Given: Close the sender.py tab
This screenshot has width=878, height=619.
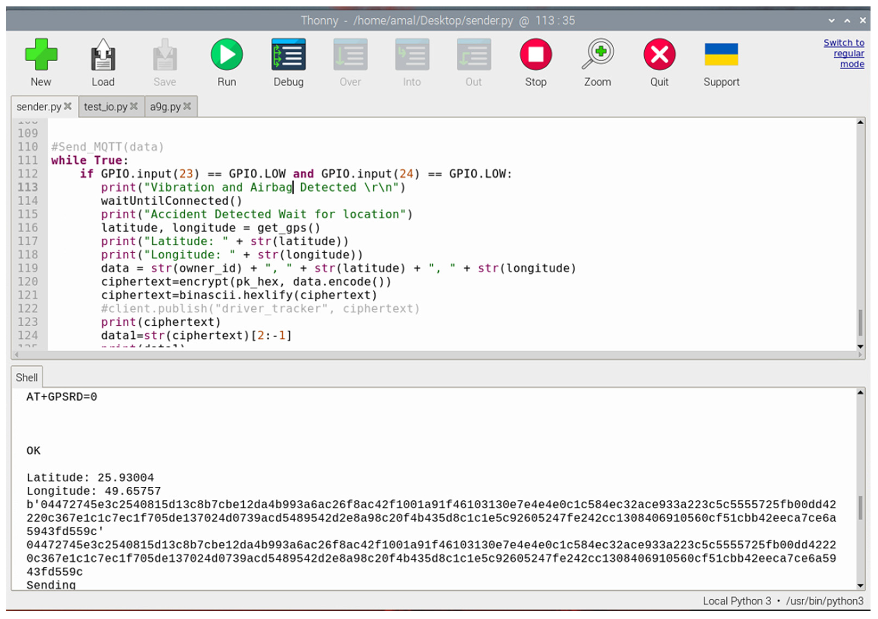Looking at the screenshot, I should click(x=68, y=106).
